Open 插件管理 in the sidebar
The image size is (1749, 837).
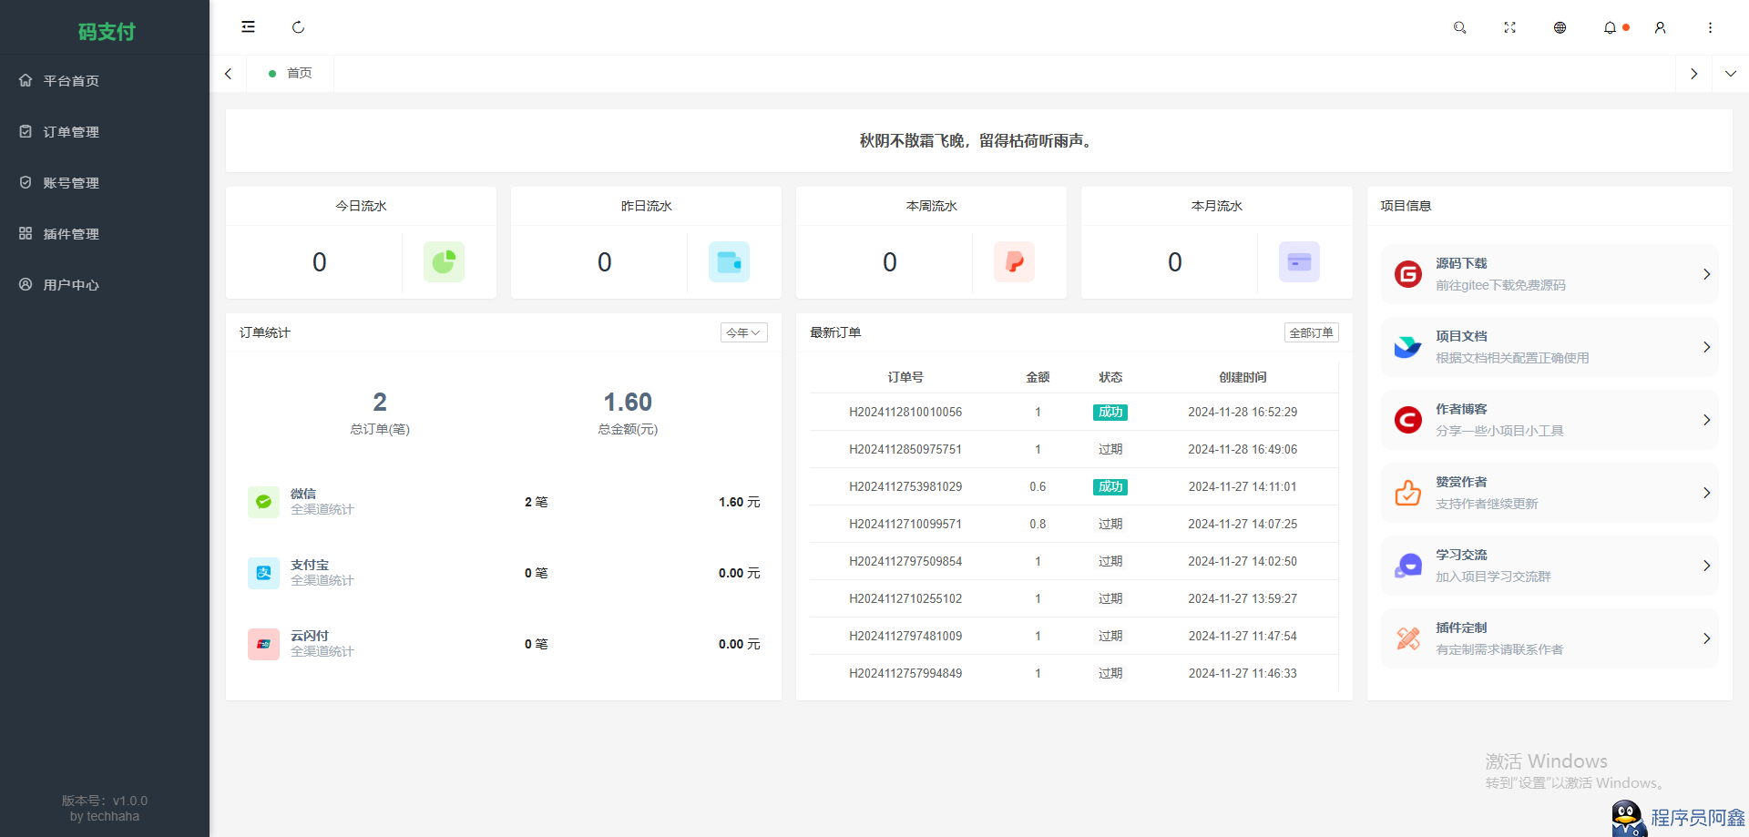105,233
